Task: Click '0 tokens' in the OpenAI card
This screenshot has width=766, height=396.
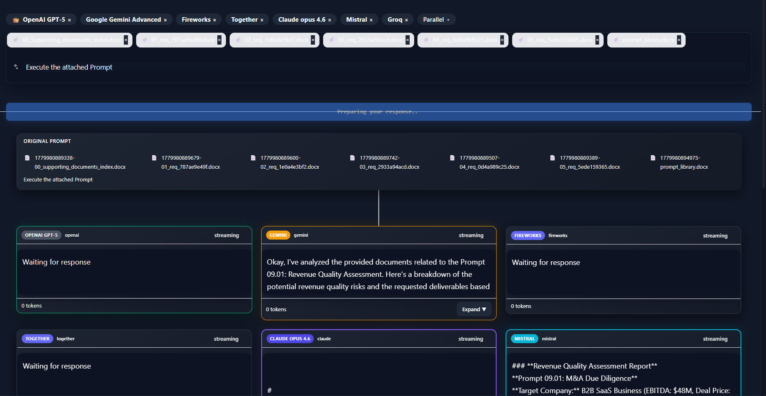Action: (x=32, y=305)
